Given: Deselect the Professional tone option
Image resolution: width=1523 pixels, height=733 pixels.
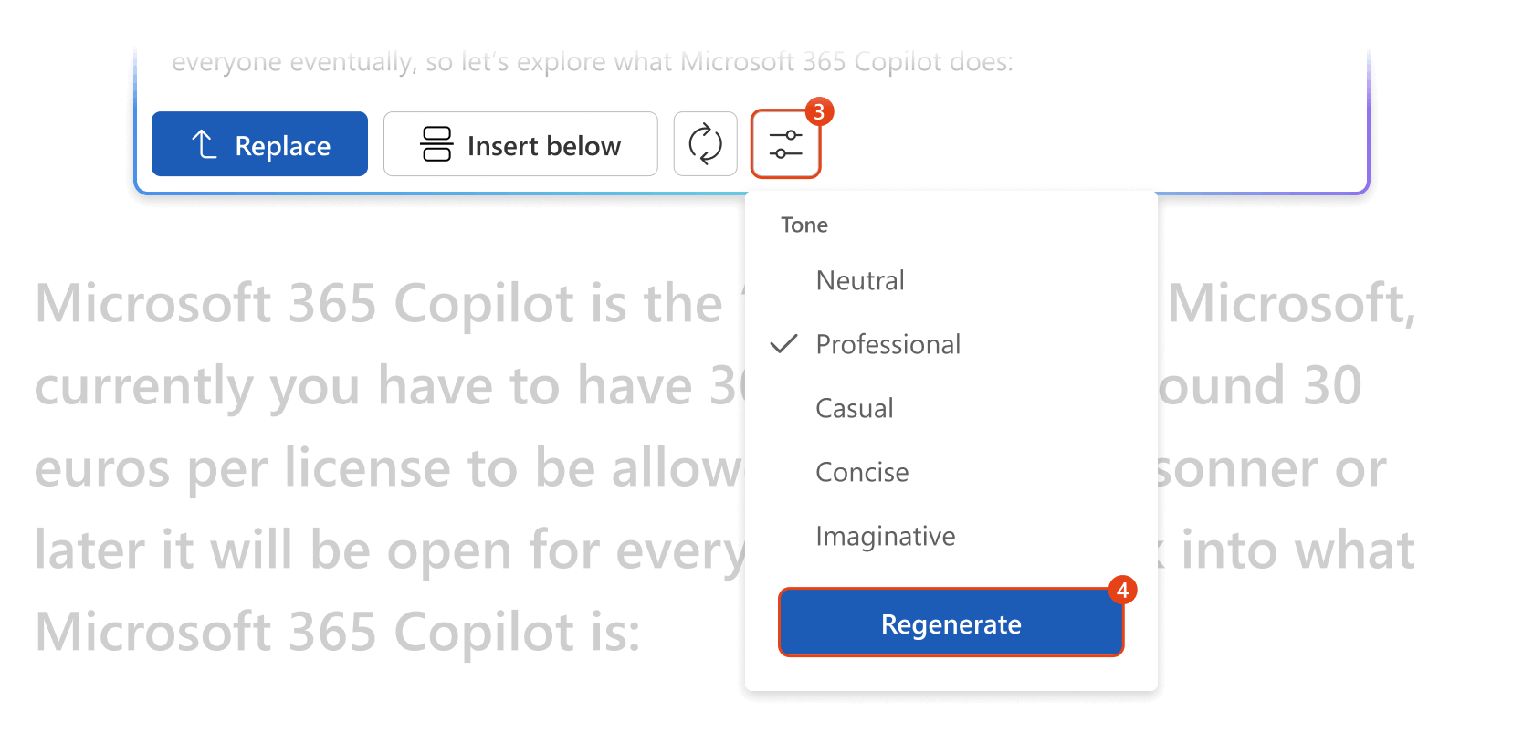Looking at the screenshot, I should pos(888,344).
